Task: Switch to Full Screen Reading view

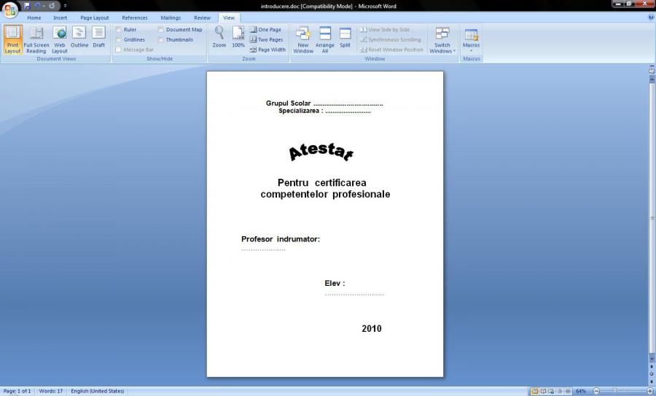Action: click(x=36, y=39)
